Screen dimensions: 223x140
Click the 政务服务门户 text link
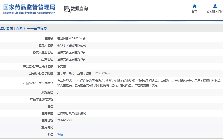[x=215, y=12]
